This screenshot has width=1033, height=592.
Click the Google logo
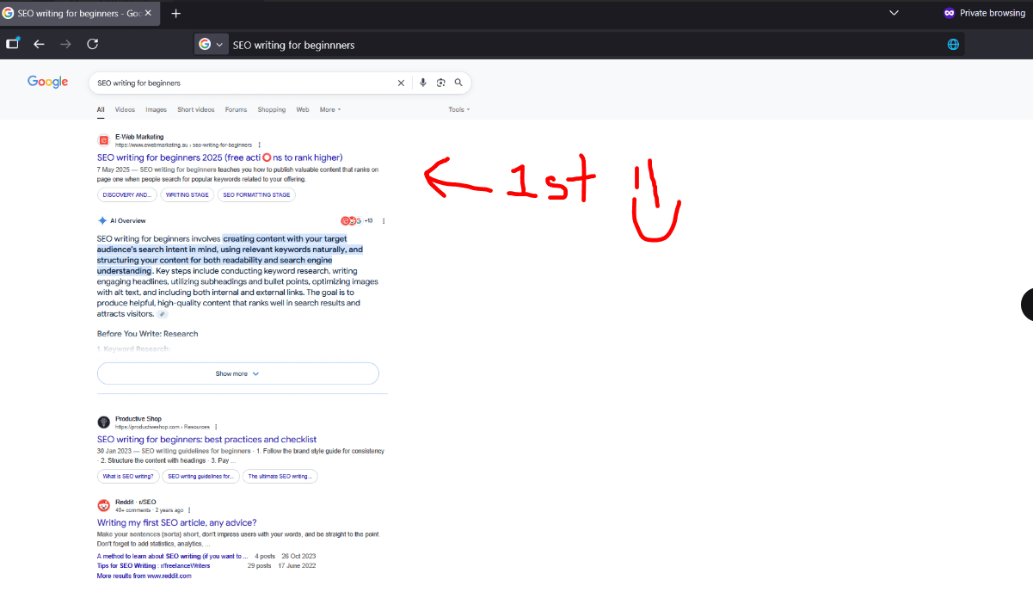[x=47, y=81]
